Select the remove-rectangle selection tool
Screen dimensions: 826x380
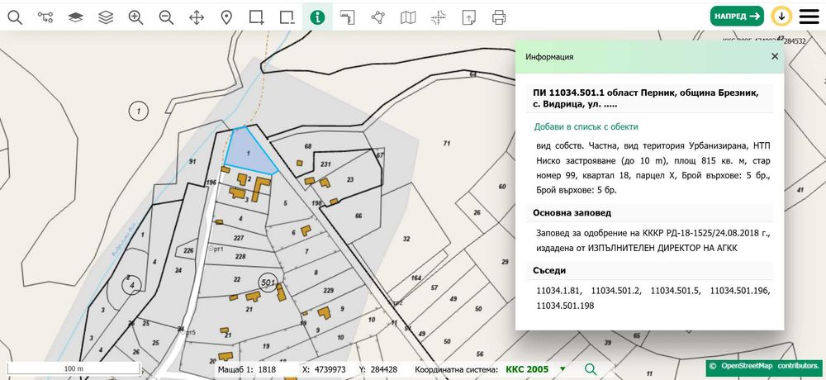(x=287, y=17)
